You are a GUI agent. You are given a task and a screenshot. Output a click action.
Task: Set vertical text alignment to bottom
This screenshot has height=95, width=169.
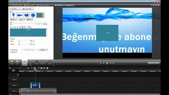31,27
